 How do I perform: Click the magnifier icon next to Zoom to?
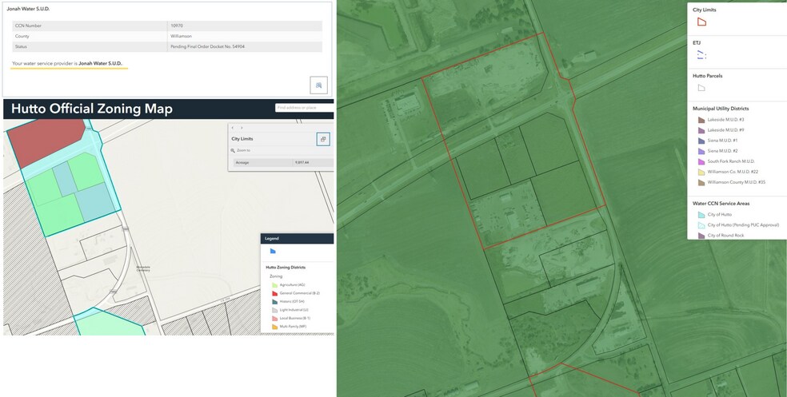[233, 150]
